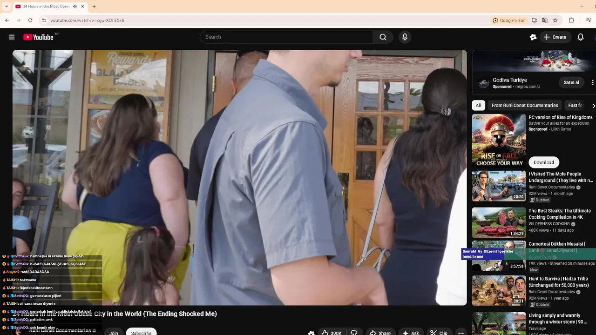Click the Clip scissors button
The width and height of the screenshot is (596, 335).
tap(439, 333)
